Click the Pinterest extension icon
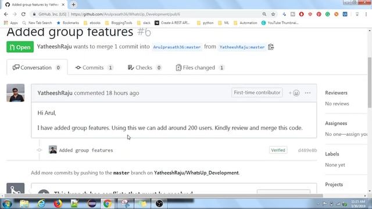 pos(319,14)
